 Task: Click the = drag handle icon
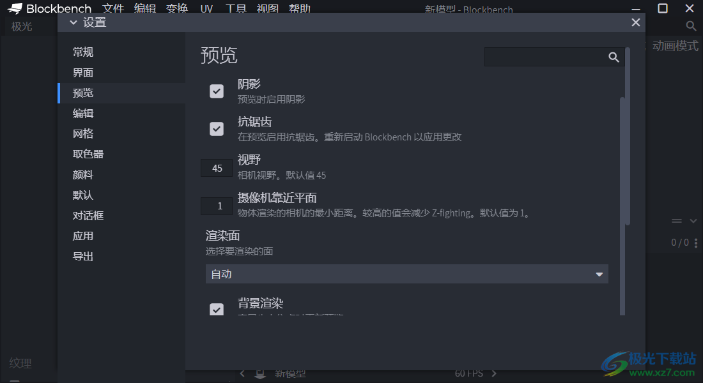coord(677,221)
